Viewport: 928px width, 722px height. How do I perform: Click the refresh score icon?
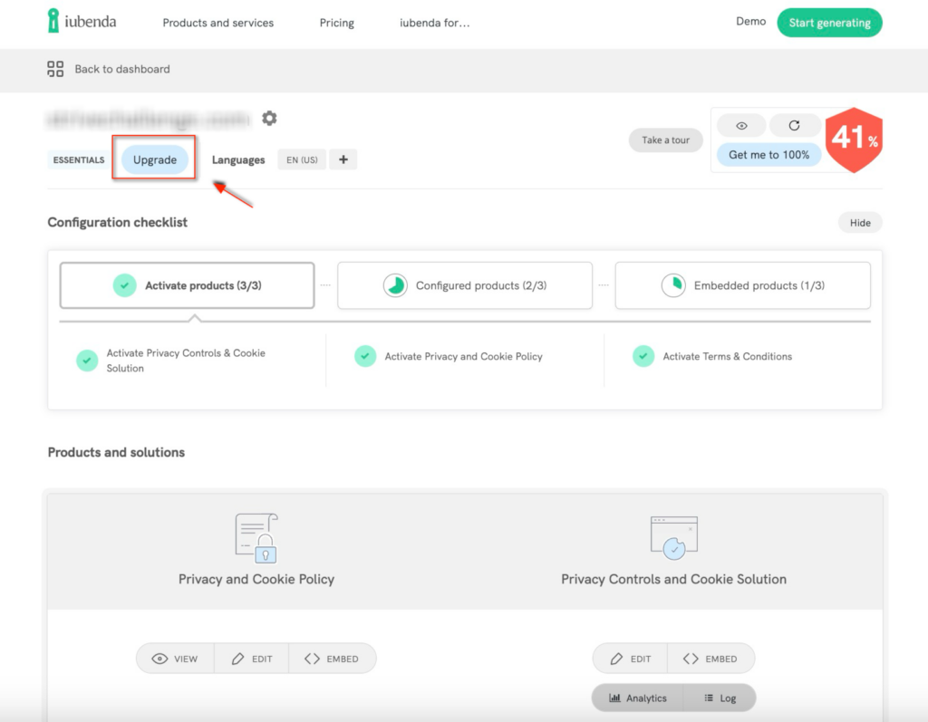coord(795,126)
